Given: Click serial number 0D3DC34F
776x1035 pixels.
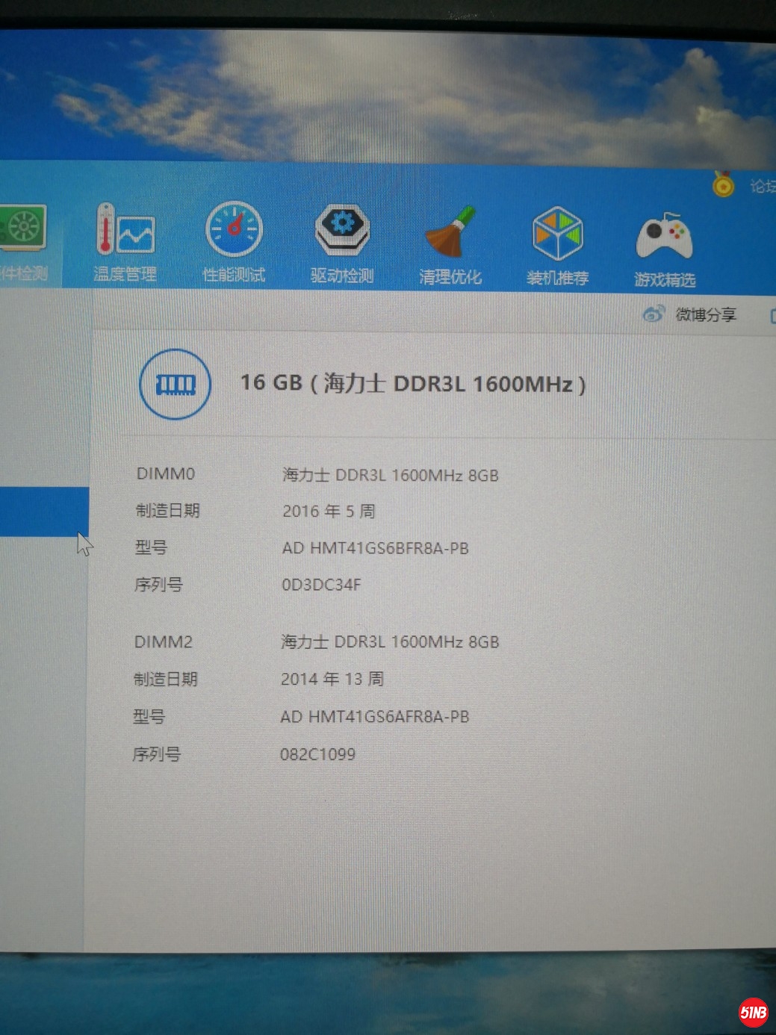Looking at the screenshot, I should tap(321, 585).
